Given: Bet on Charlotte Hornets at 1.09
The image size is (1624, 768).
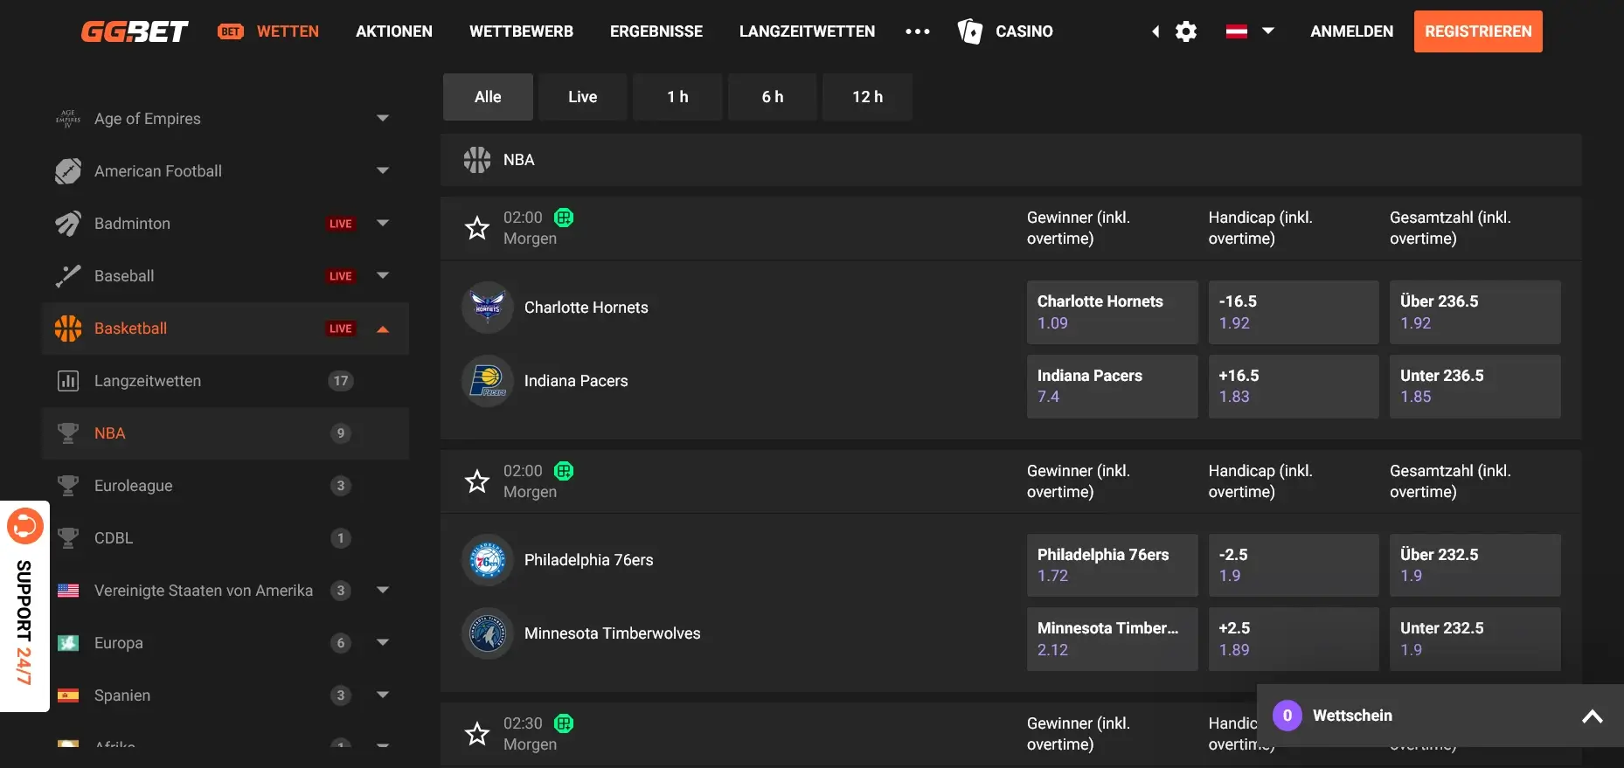Looking at the screenshot, I should click(1112, 312).
